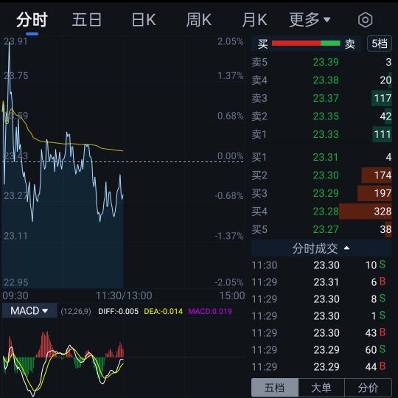Click 卖4 row at 23.38

point(321,80)
